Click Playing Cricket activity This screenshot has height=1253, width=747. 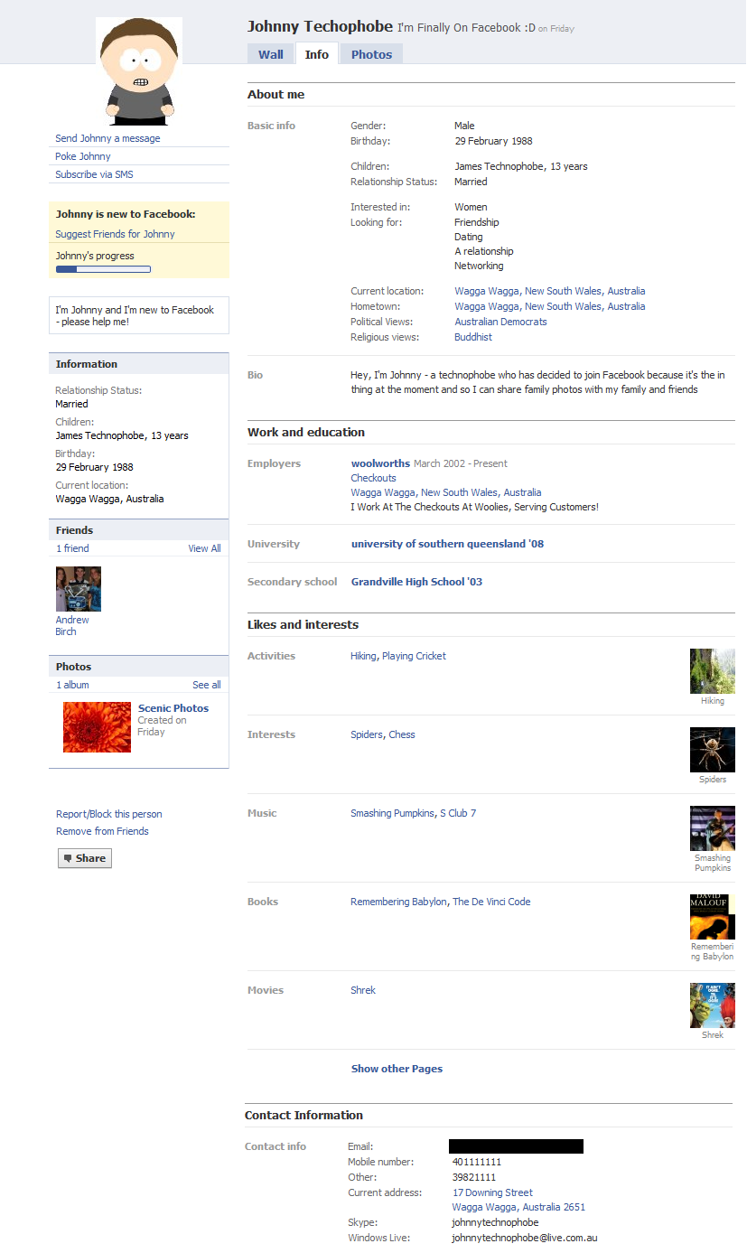pos(414,656)
